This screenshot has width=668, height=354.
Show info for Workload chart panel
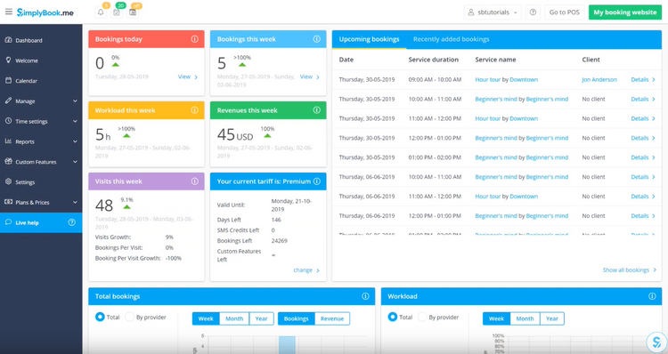(652, 296)
